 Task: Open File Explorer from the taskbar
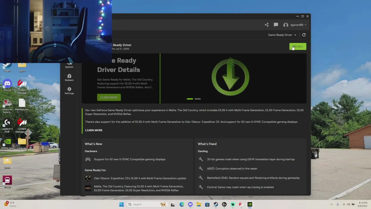pyautogui.click(x=199, y=204)
